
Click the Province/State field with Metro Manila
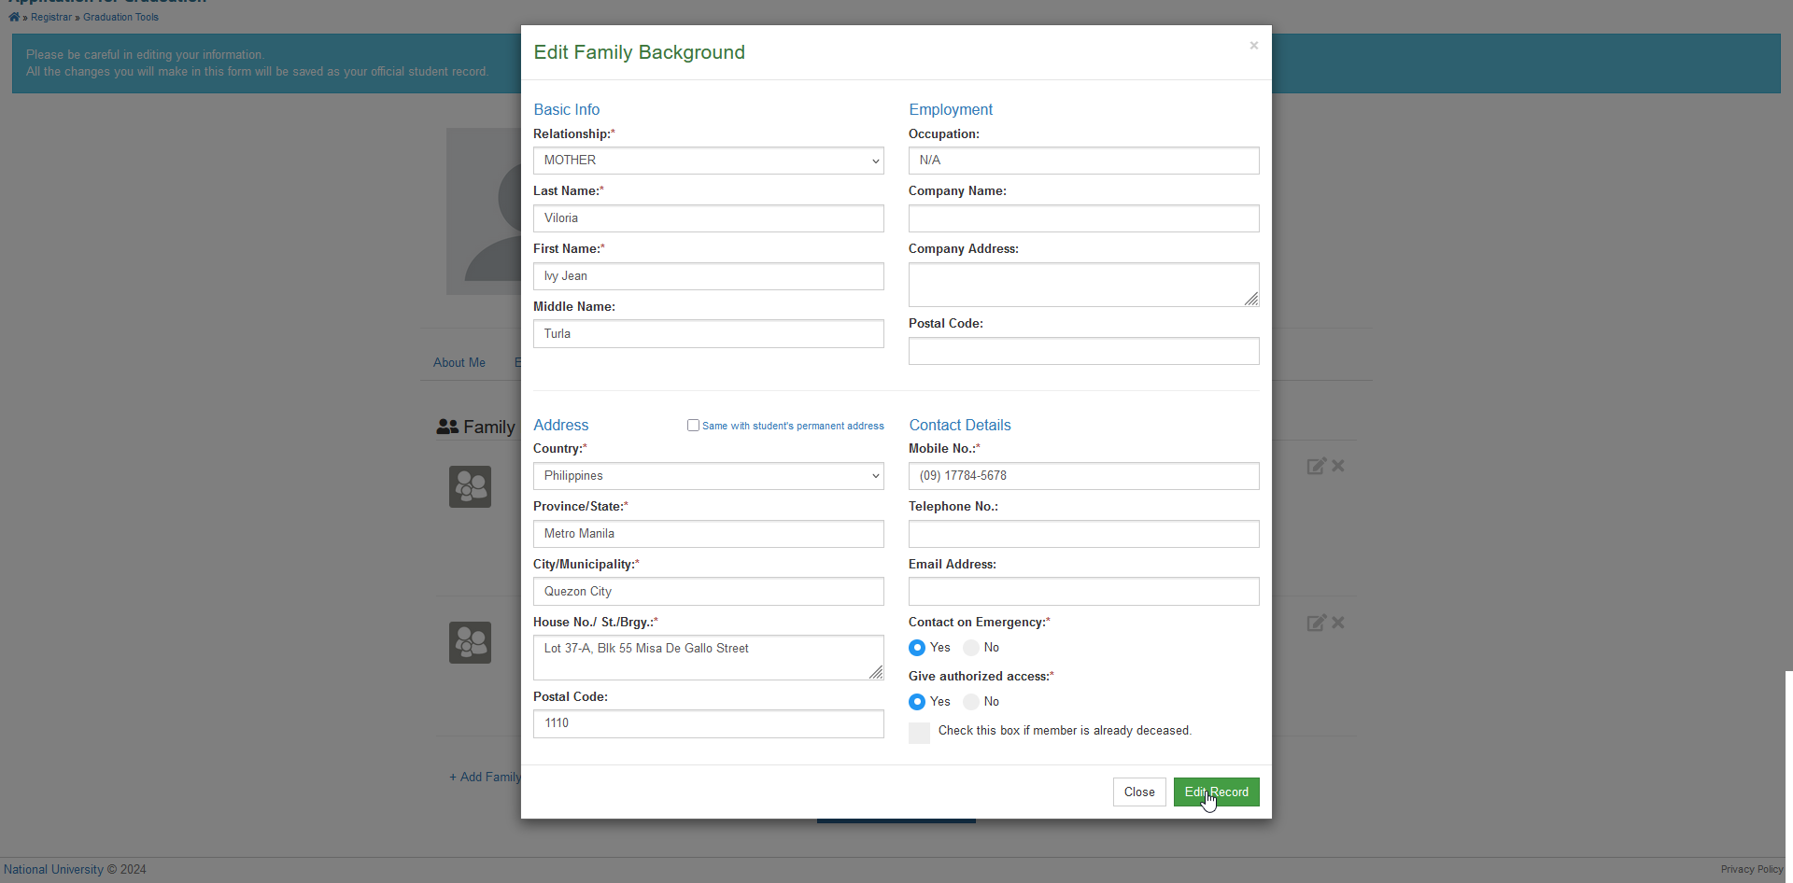[x=709, y=534]
